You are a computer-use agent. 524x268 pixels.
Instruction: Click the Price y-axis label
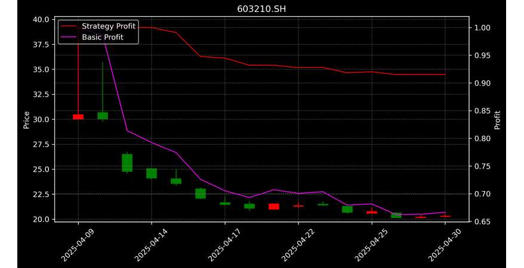[26, 120]
